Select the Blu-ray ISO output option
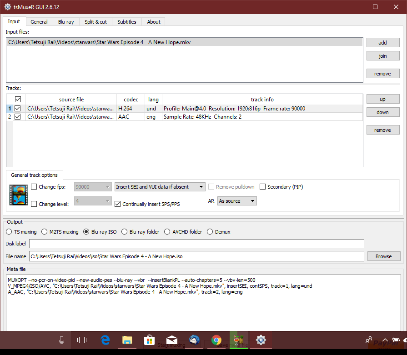Screen dimensions: 407x355 click(x=86, y=232)
